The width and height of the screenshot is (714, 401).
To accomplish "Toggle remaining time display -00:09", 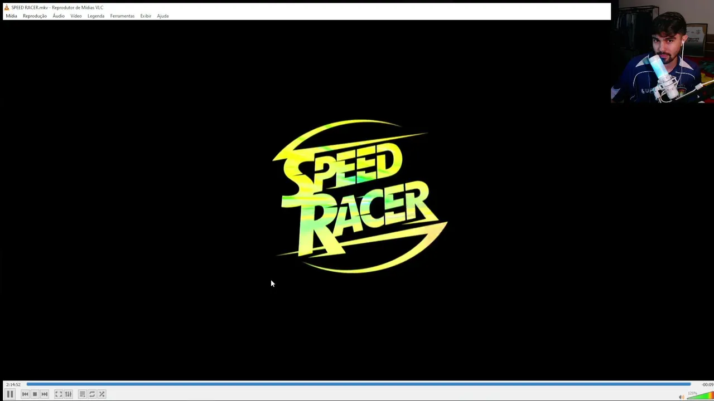I will 707,385.
